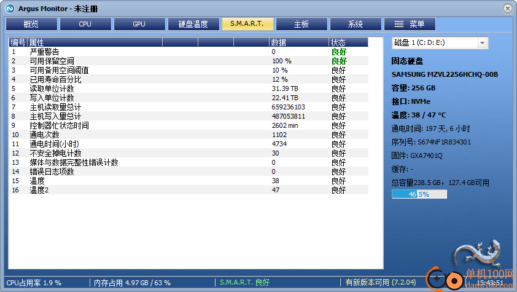Click the 2602 min data value
The width and height of the screenshot is (517, 292).
click(285, 125)
